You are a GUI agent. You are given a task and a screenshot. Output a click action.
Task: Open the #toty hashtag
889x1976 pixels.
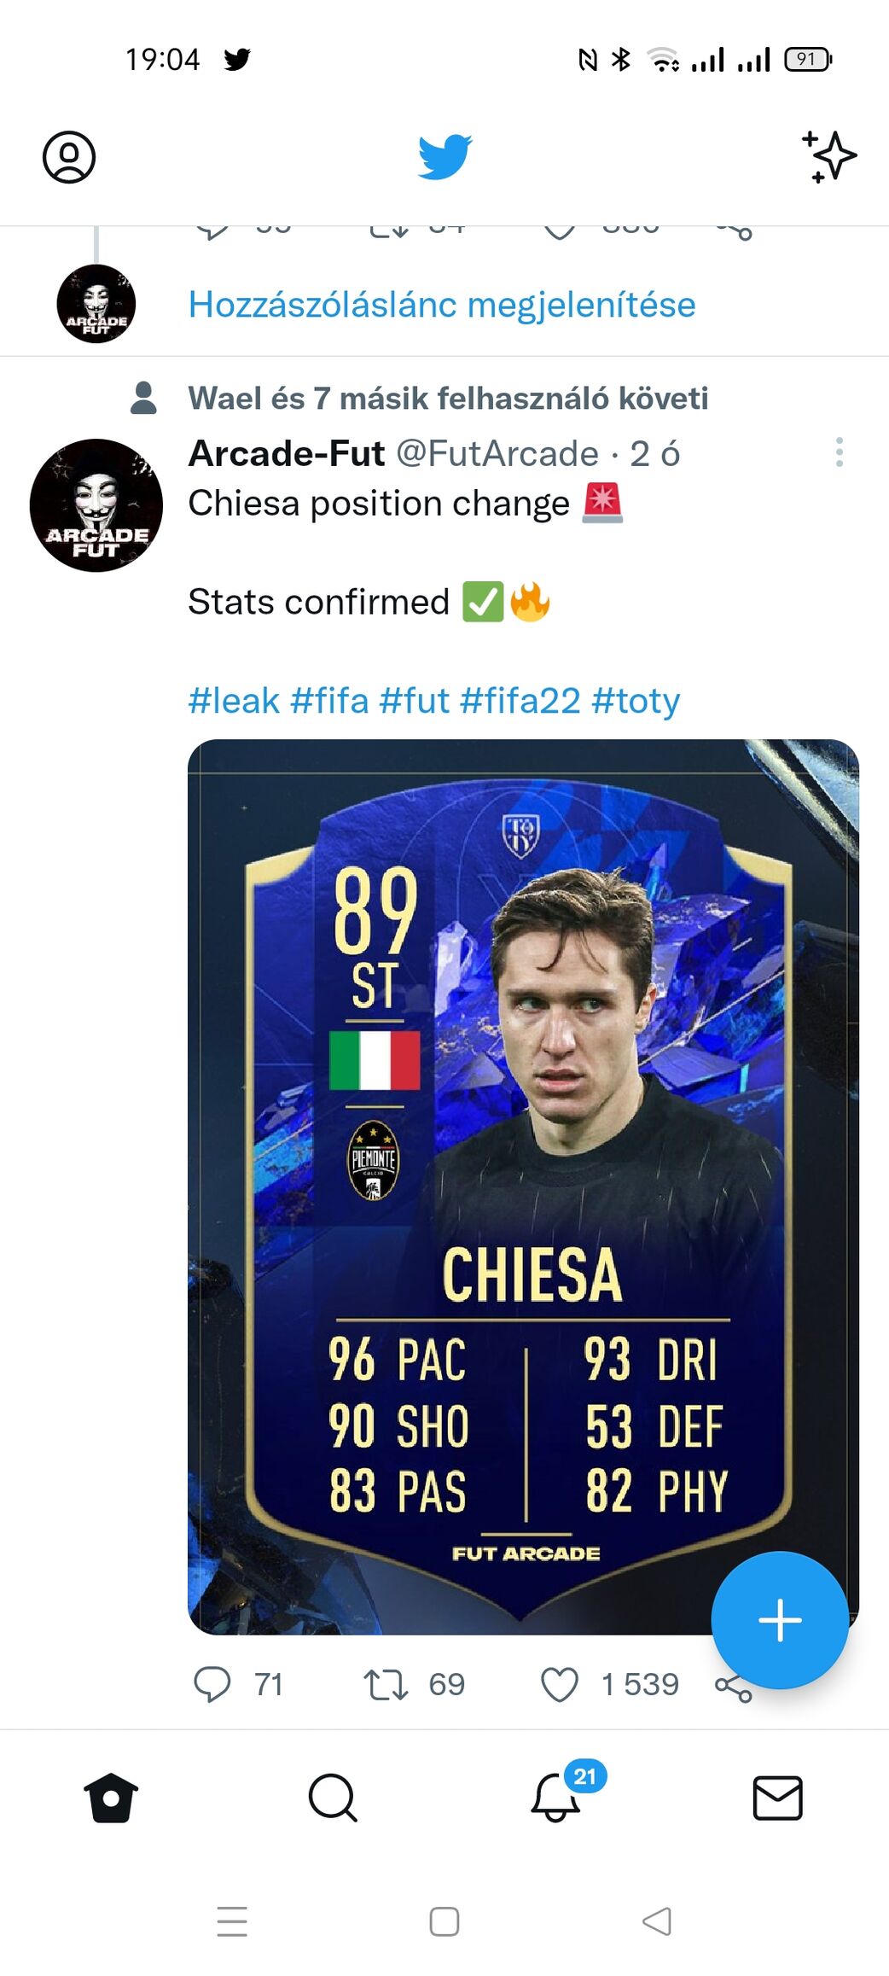point(636,701)
